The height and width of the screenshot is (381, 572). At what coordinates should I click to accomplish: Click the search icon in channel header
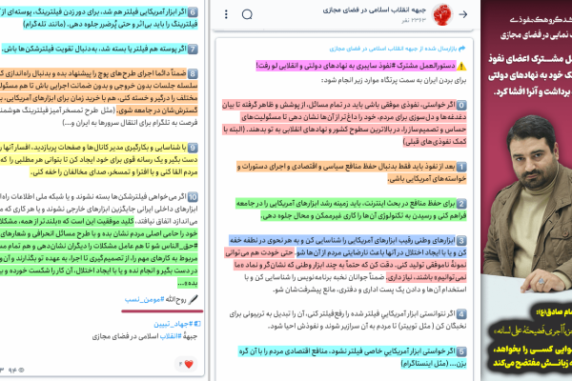click(x=248, y=15)
